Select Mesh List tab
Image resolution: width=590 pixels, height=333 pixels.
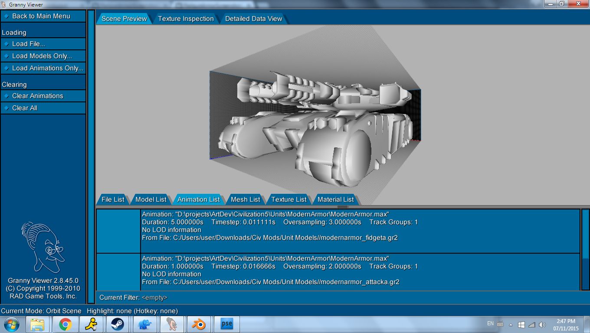[245, 199]
